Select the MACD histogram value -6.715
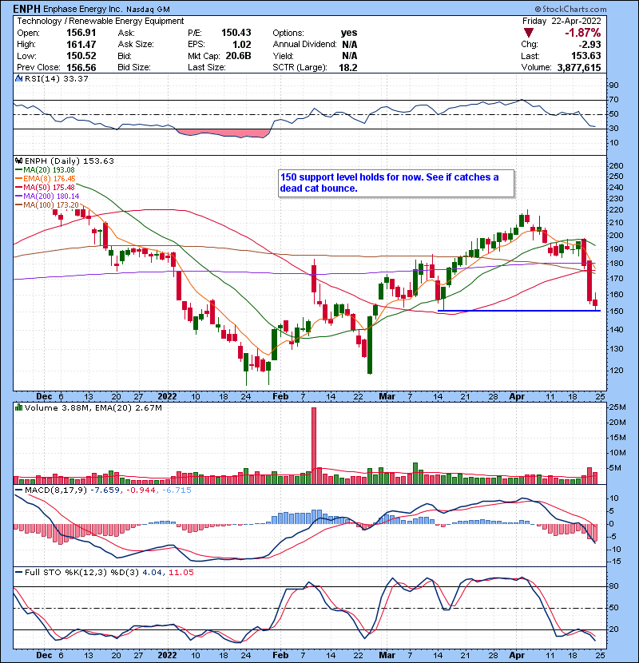This screenshot has width=639, height=663. [x=176, y=490]
